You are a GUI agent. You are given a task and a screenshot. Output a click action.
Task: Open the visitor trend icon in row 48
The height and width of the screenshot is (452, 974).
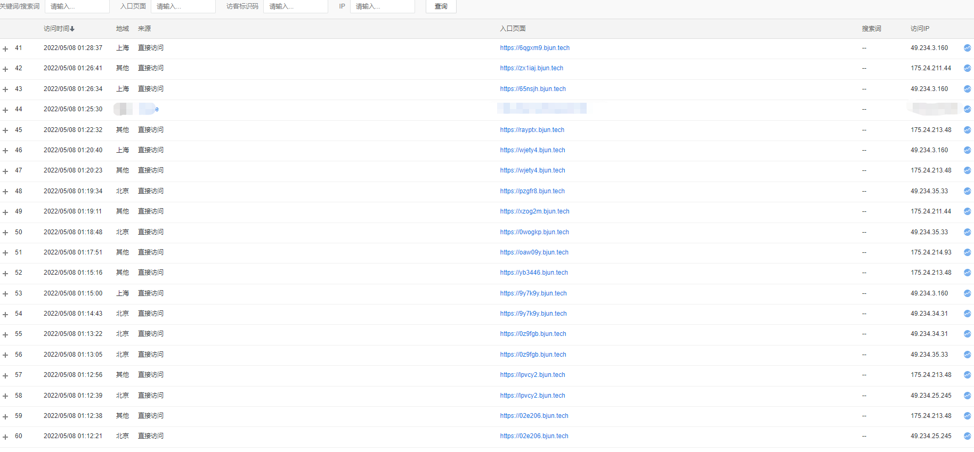pyautogui.click(x=967, y=191)
